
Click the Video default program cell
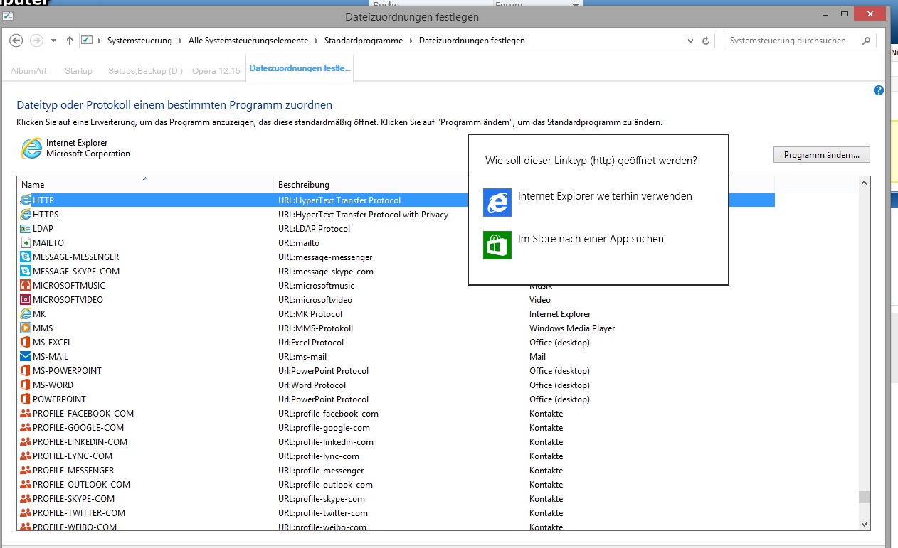click(540, 300)
